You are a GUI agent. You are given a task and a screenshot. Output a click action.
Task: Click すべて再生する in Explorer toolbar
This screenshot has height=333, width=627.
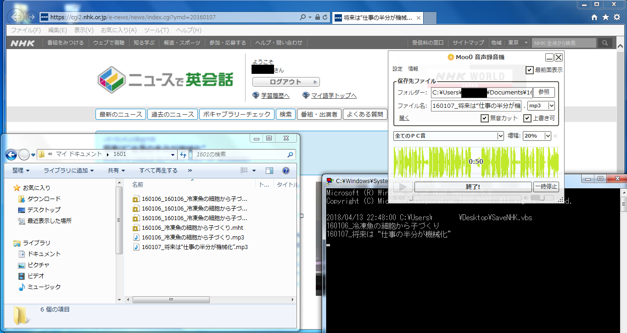158,170
